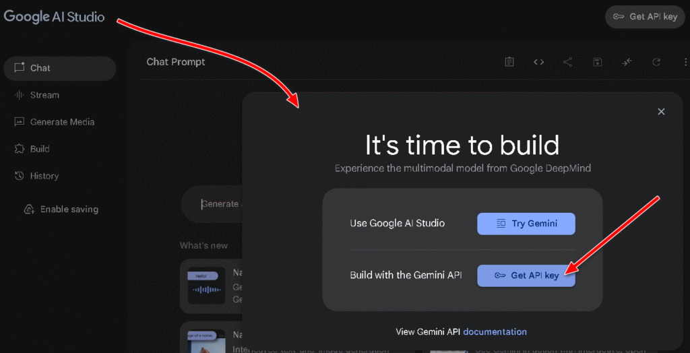Click the key icon in top Get API key
The height and width of the screenshot is (353, 690).
point(619,17)
